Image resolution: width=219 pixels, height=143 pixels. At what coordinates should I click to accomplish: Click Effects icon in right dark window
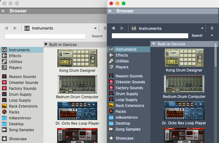pos(111,55)
